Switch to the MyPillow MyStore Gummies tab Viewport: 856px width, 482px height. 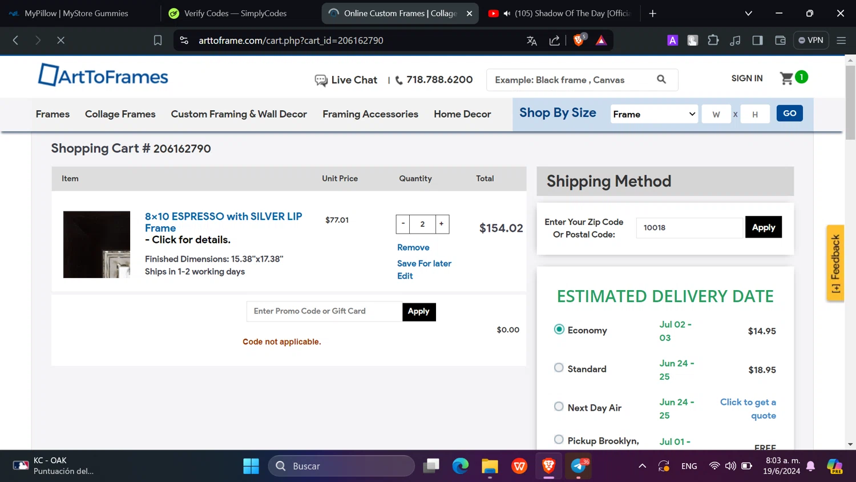tap(76, 13)
